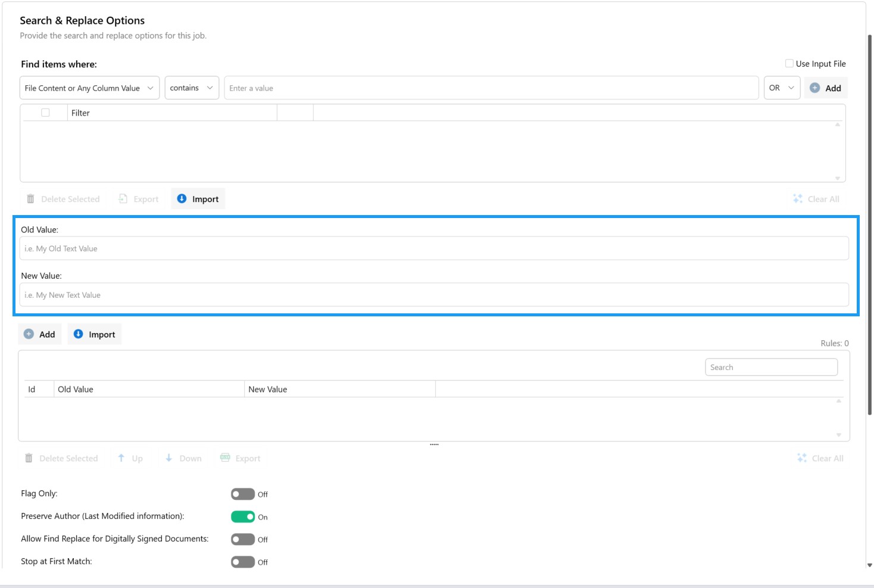The width and height of the screenshot is (874, 588).
Task: Click the scroll-down arrow of the rules table
Action: click(x=838, y=435)
